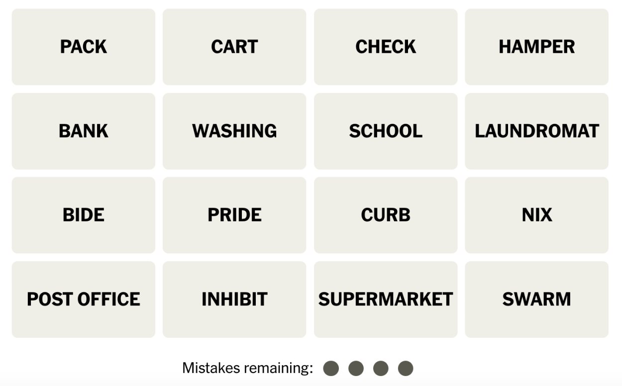Pick the BIDE word tile
The image size is (622, 386).
pos(84,215)
